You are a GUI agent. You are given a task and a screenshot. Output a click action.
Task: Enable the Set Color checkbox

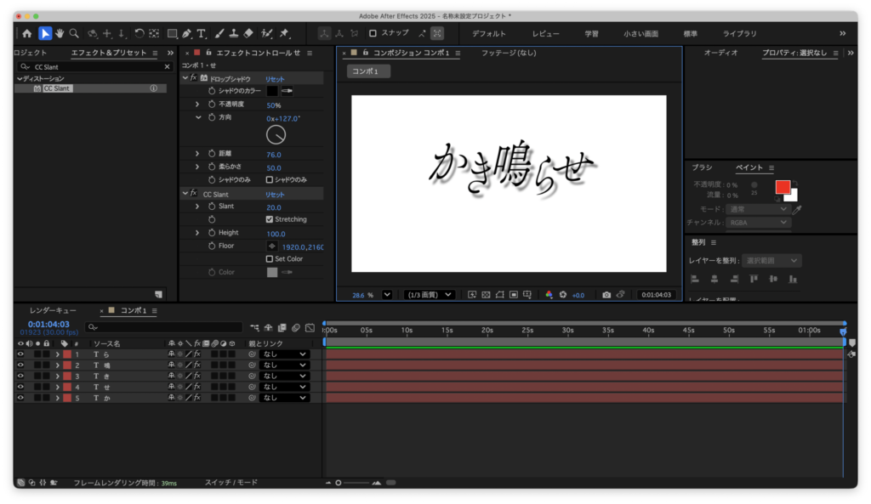[x=270, y=259]
